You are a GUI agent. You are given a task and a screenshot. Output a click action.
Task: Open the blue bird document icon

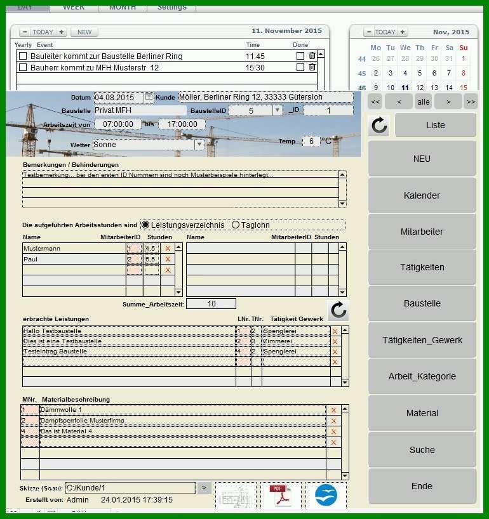(x=326, y=496)
